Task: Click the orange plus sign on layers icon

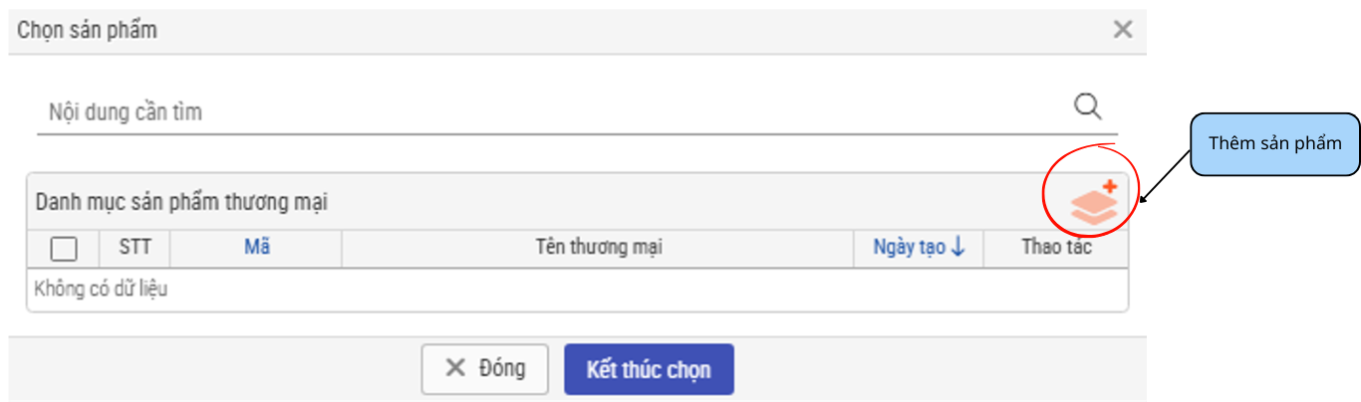Action: pyautogui.click(x=1110, y=186)
